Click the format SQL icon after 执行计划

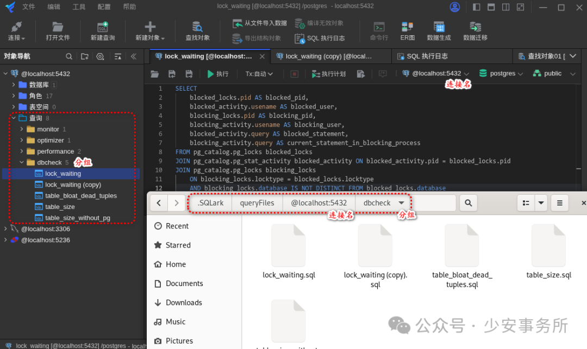tap(360, 74)
